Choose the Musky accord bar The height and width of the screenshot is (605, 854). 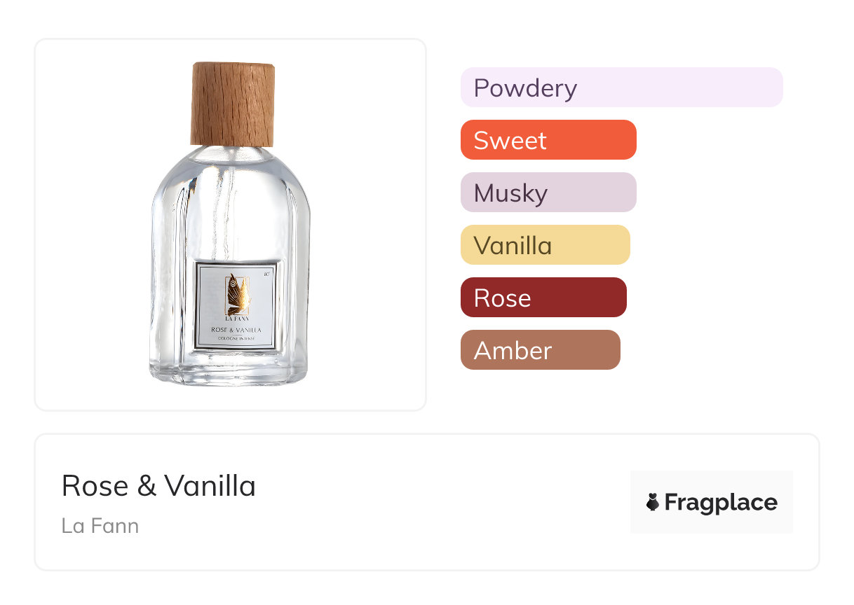[548, 193]
